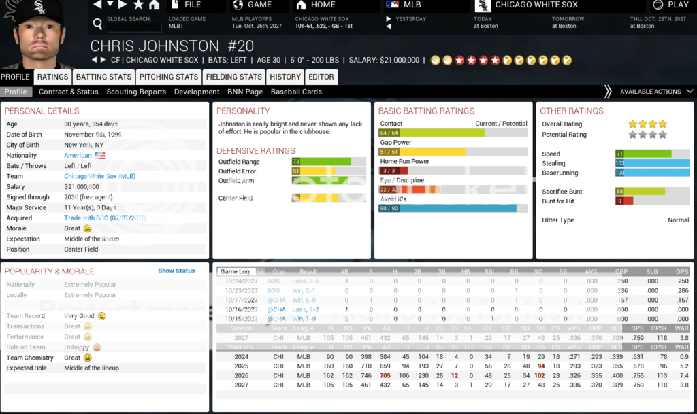Open the Game Log dropdown
Image resolution: width=697 pixels, height=414 pixels.
237,272
